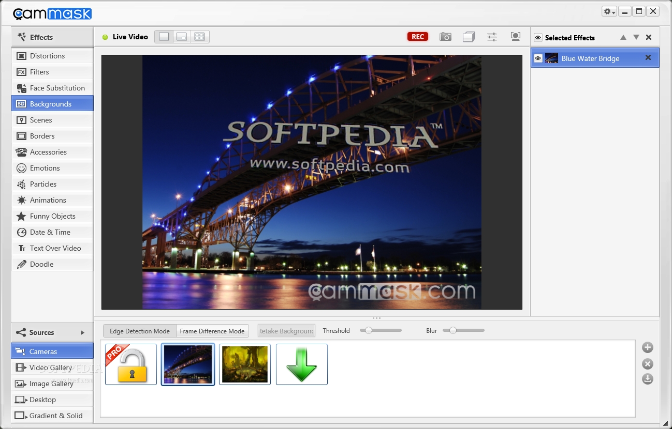
Task: Delete background with the circled X icon
Action: pos(648,364)
